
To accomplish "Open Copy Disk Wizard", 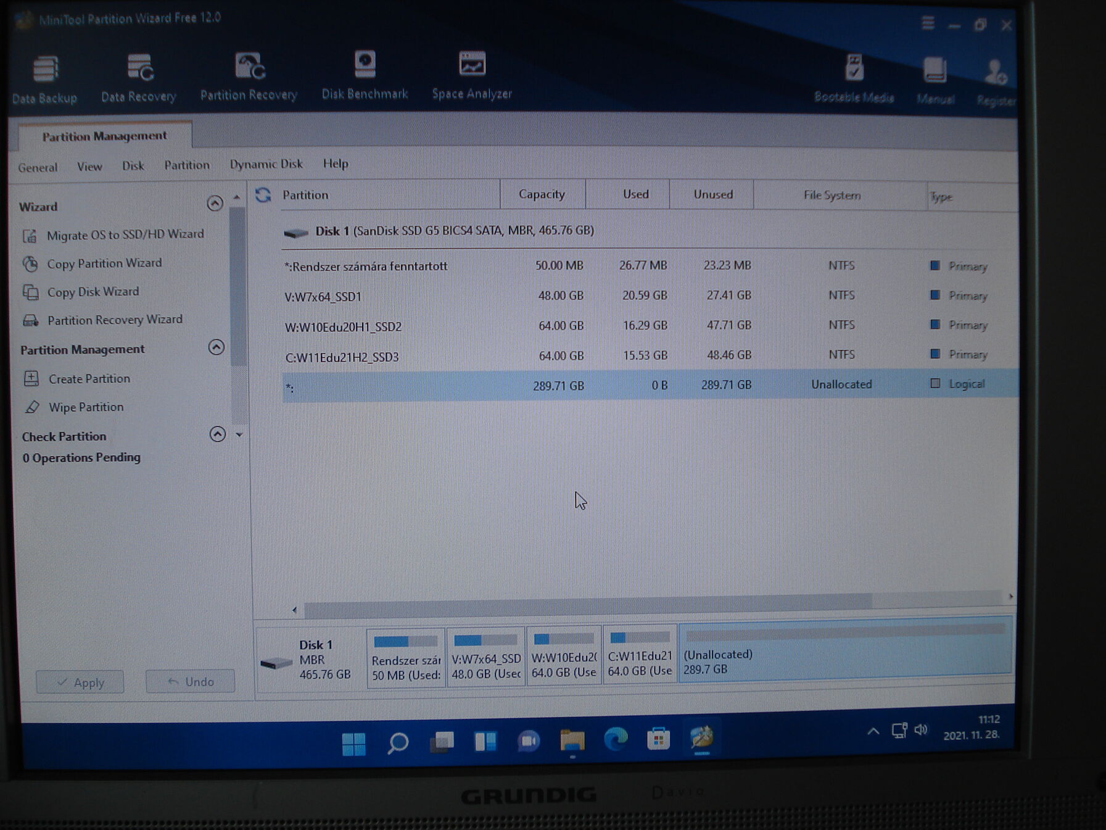I will click(x=81, y=292).
